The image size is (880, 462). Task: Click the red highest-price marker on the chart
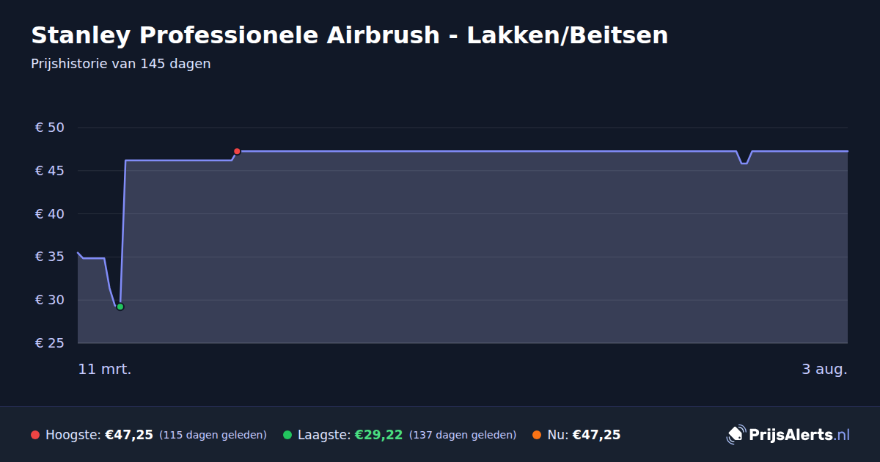click(x=237, y=151)
